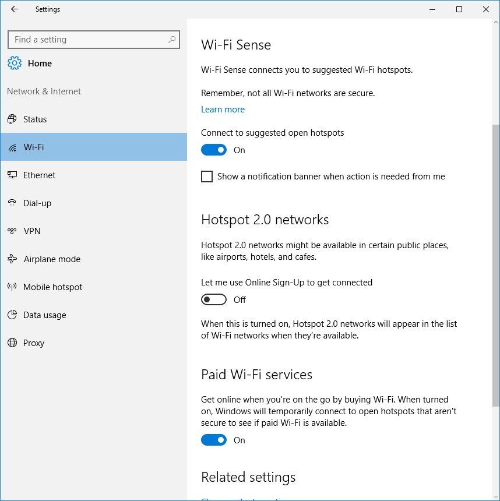This screenshot has height=501, width=500.
Task: Click the vertical scrollbar thumb
Action: [x=496, y=265]
